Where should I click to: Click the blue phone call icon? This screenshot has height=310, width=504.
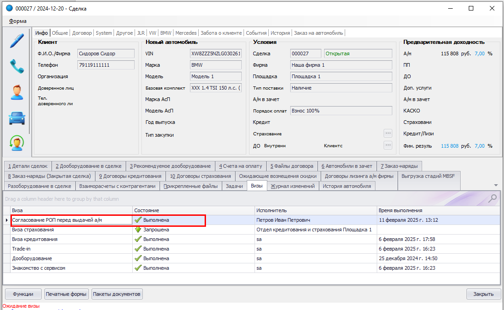17,66
